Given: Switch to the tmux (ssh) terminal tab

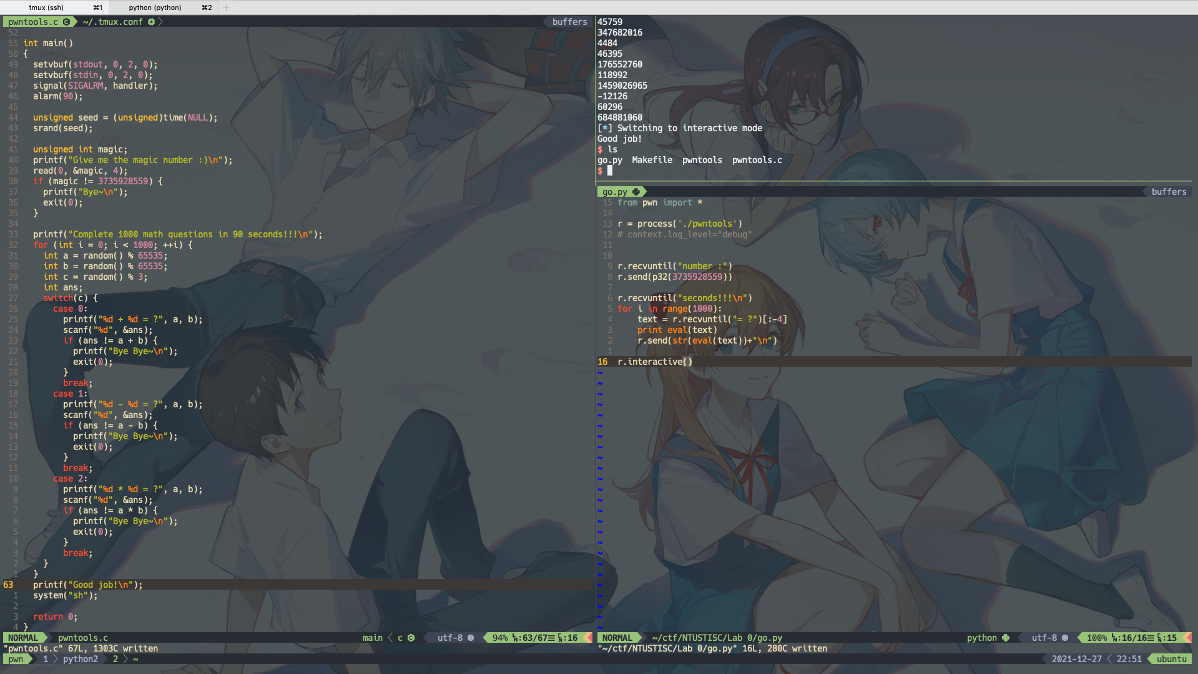Looking at the screenshot, I should (55, 7).
